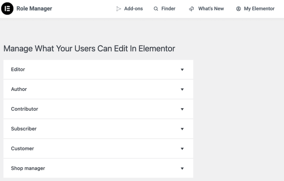Open the What's New link
Screen dimensions: 284x181
(211, 9)
